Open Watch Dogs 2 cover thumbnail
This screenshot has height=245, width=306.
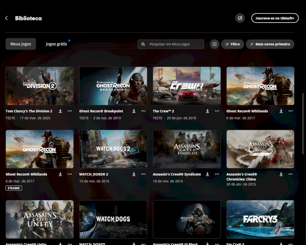(x=113, y=149)
